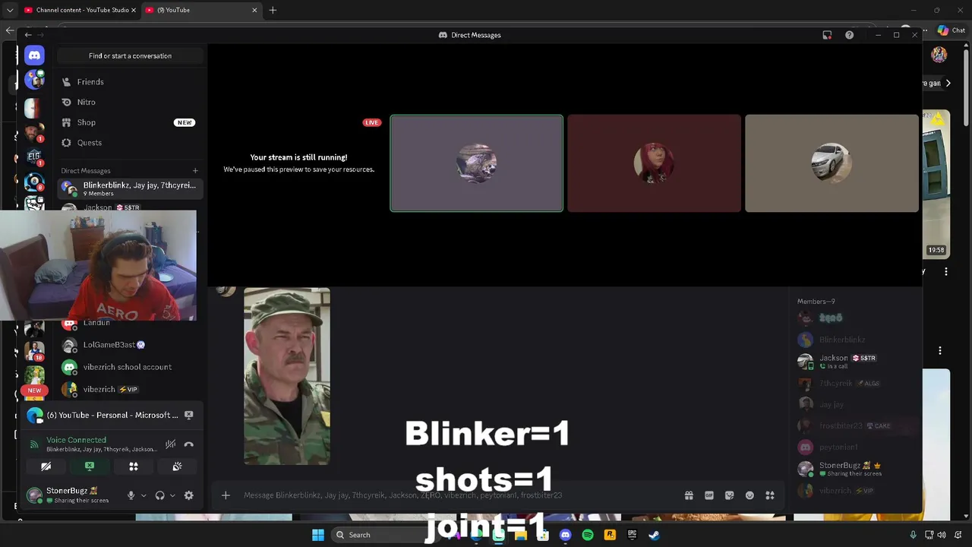972x547 pixels.
Task: Select the red-haired avatar call tile
Action: [x=654, y=163]
